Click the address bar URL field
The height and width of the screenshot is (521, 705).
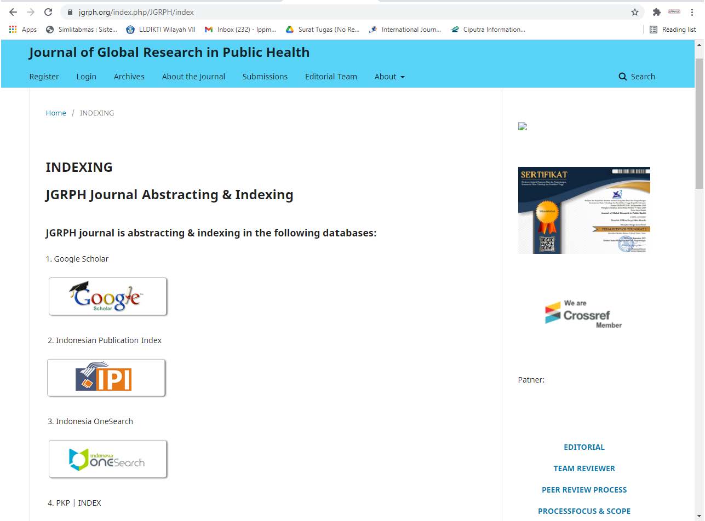329,12
